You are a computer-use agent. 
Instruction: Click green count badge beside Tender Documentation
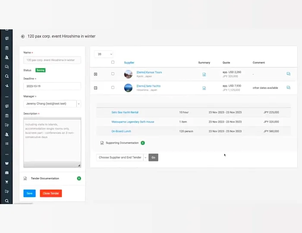click(x=79, y=179)
